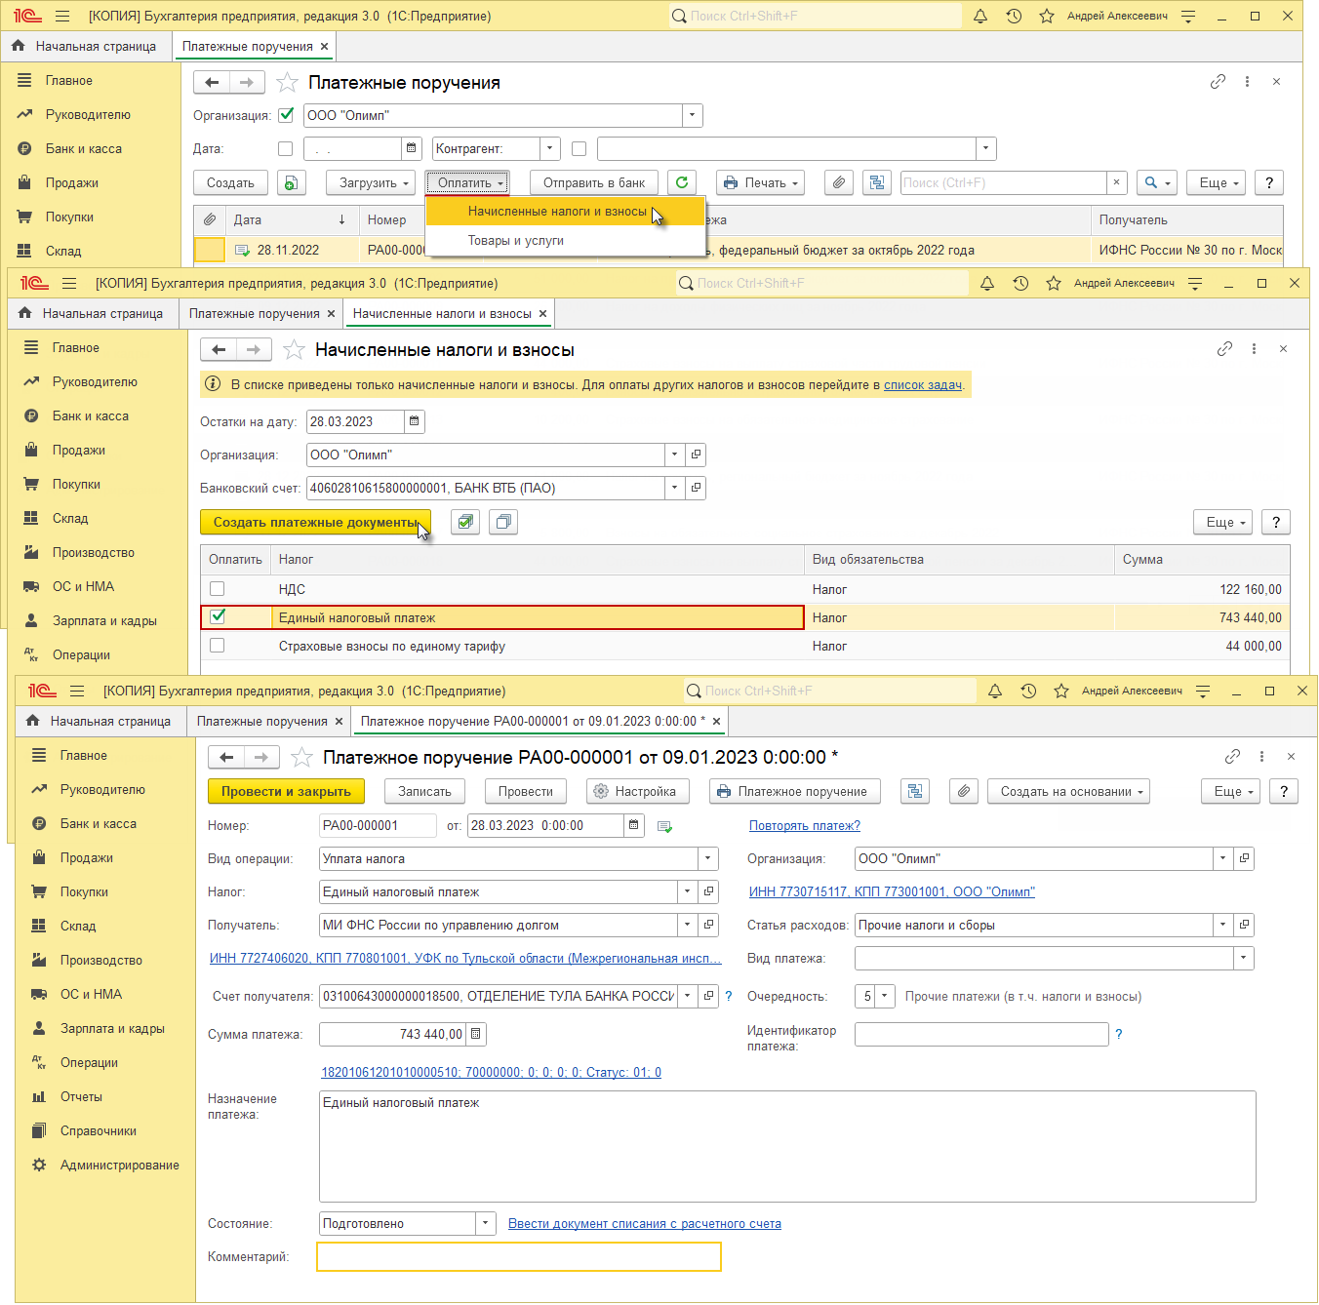Focus the Комментарий input field
This screenshot has height=1305, width=1319.
pyautogui.click(x=519, y=1256)
